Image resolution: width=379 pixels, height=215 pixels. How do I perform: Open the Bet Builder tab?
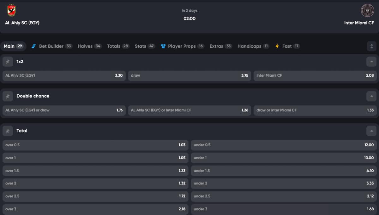[52, 46]
